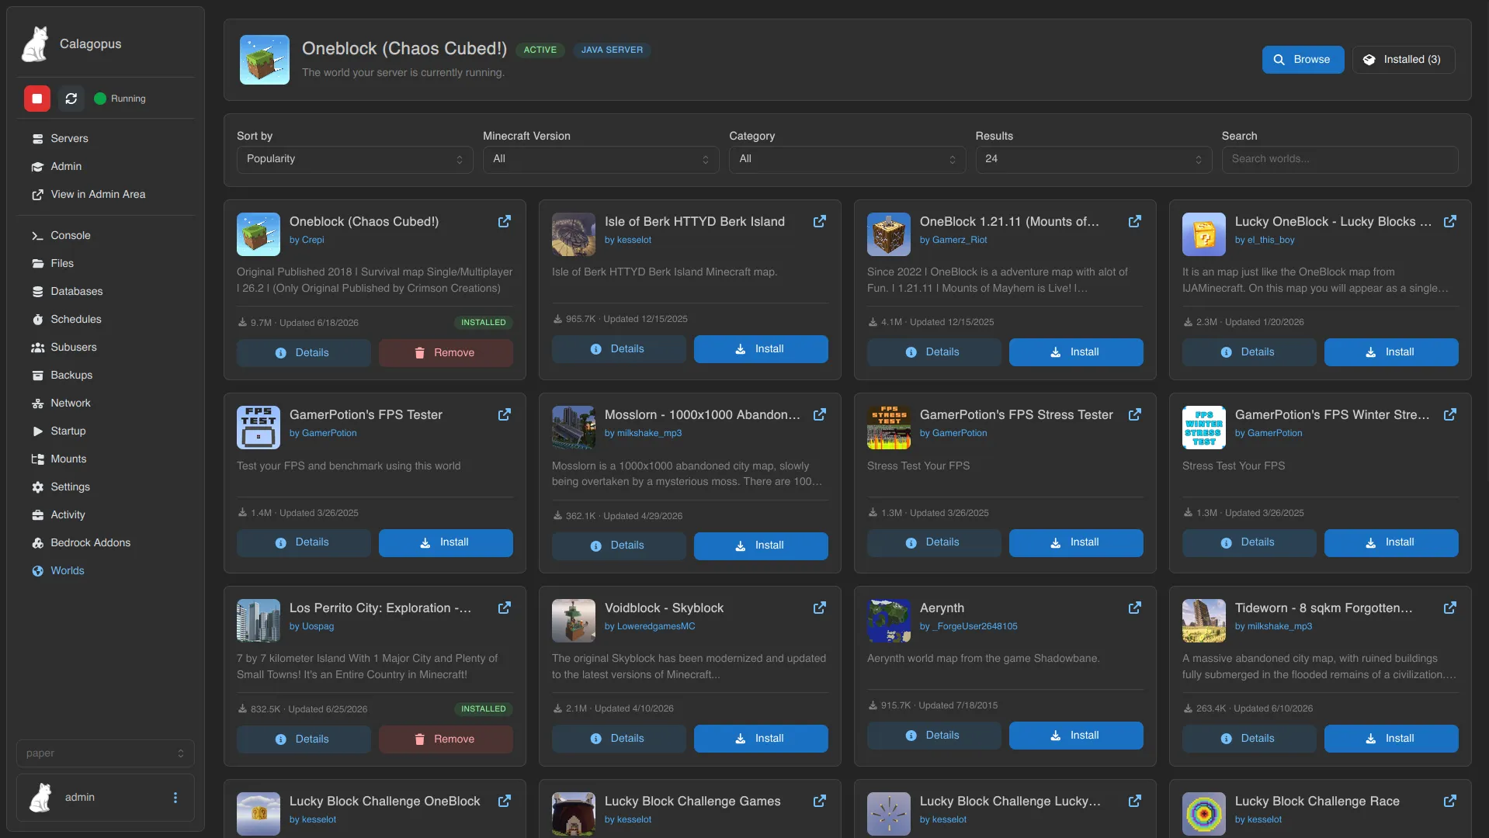Open external link for Lucky Block Challenge OneBlock
Screen dimensions: 1489x838
505,802
